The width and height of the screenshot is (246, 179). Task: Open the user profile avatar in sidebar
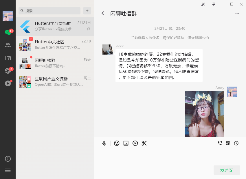tap(8, 16)
